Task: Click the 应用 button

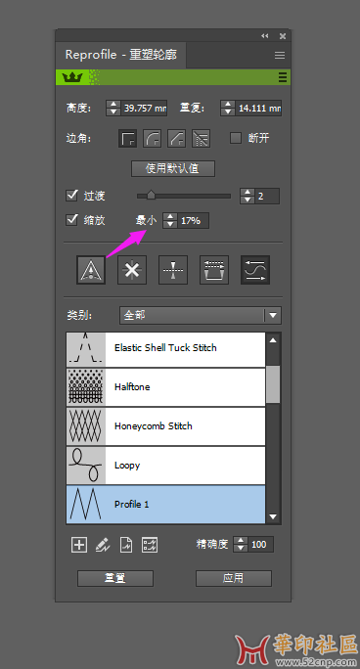Action: [x=234, y=578]
